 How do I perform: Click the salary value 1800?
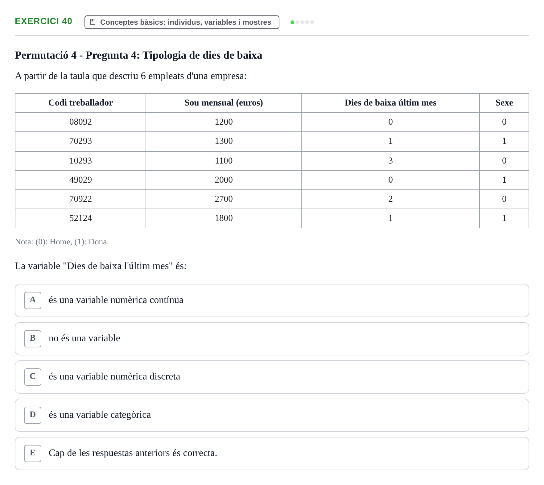(224, 218)
